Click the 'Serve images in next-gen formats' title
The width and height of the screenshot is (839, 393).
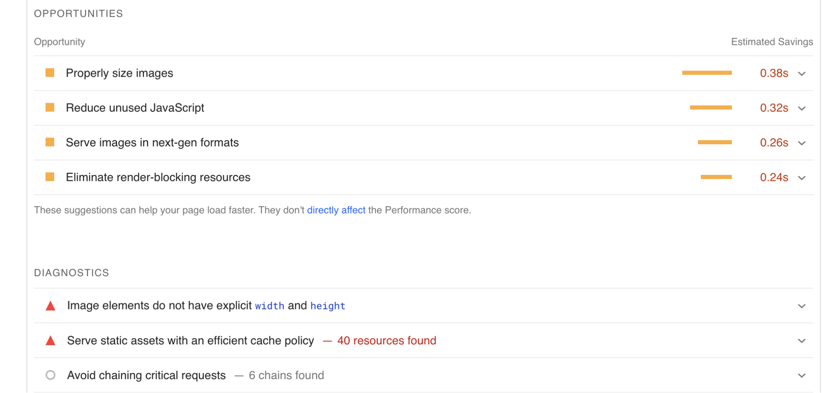coord(152,143)
